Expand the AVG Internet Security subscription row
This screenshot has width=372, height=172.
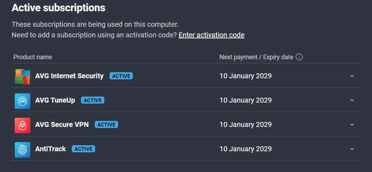[x=352, y=76]
